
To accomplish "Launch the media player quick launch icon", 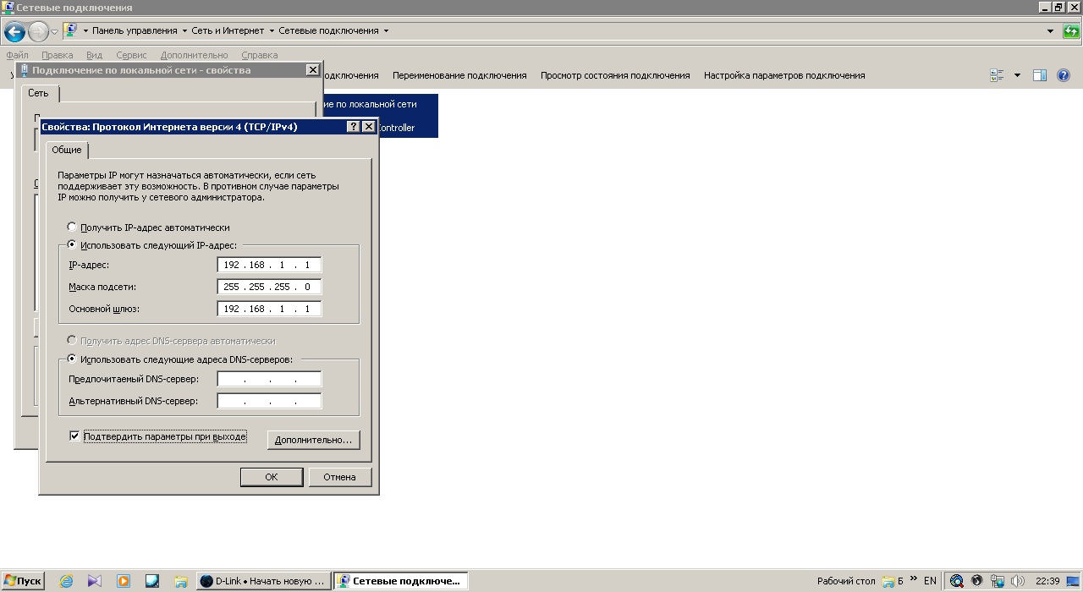I will (x=124, y=581).
